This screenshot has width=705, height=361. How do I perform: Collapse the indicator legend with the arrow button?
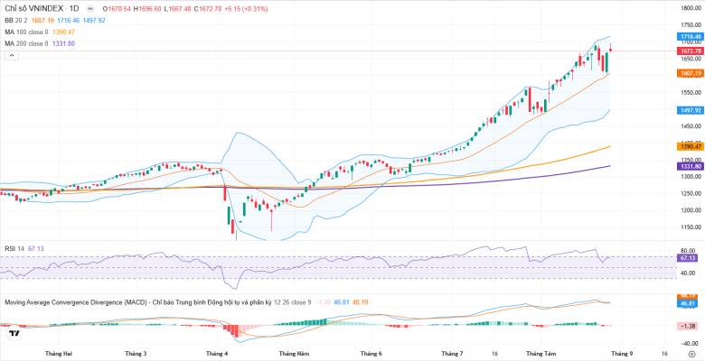pyautogui.click(x=12, y=55)
